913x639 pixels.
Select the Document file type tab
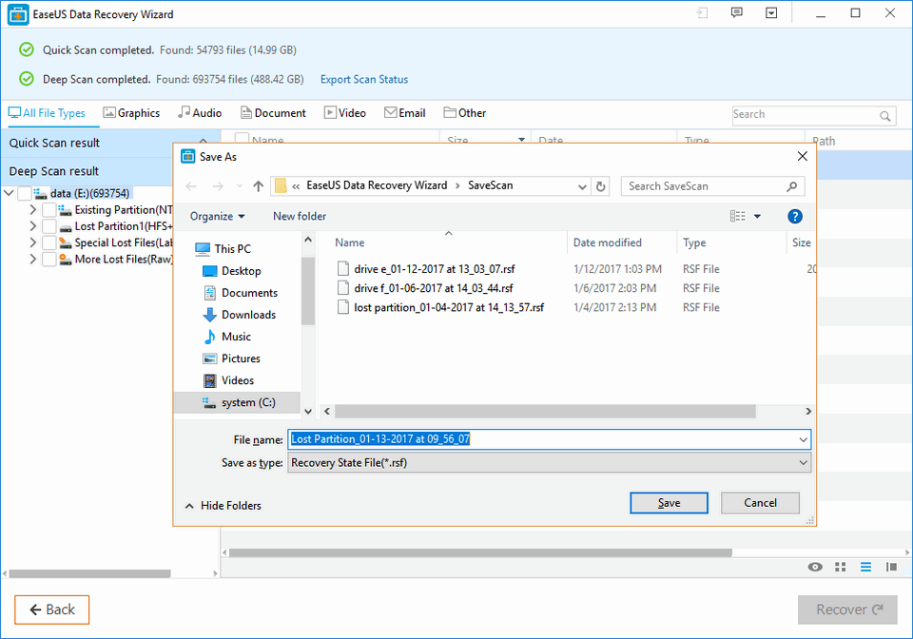click(x=273, y=113)
